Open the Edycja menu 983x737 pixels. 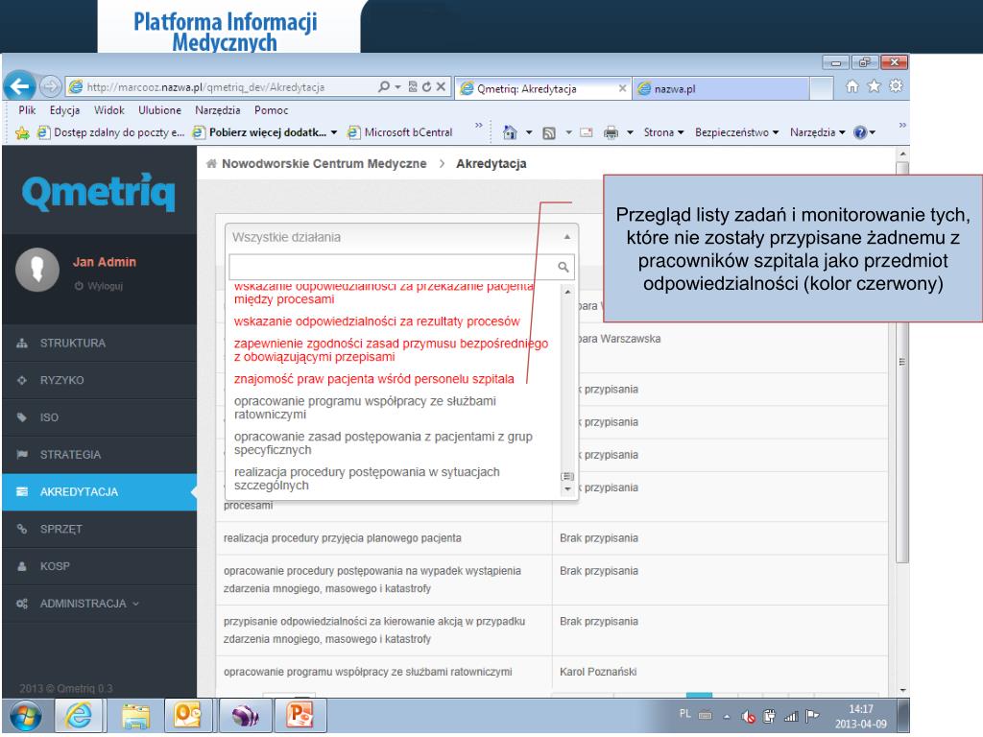[64, 110]
